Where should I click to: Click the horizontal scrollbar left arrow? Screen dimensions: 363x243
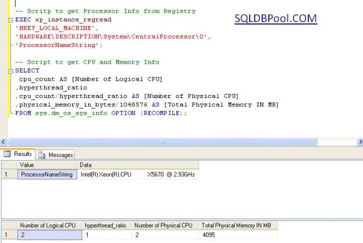click(x=3, y=142)
